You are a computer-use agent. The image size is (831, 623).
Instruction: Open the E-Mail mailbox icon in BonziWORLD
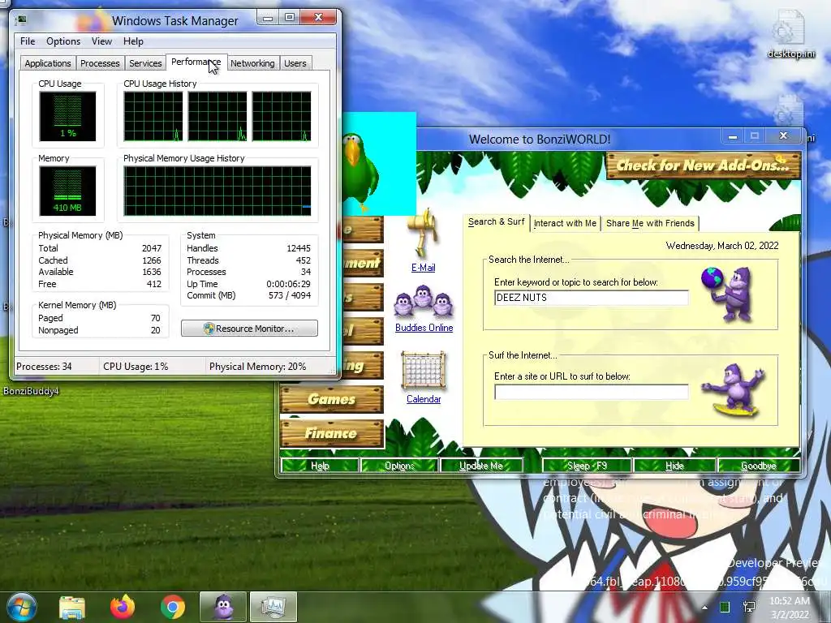pos(422,233)
